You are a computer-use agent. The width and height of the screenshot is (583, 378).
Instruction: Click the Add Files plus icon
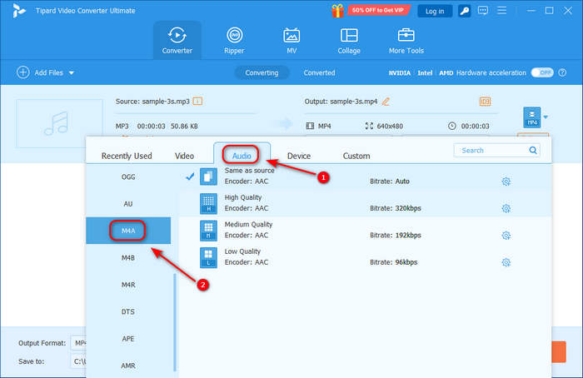pyautogui.click(x=23, y=72)
